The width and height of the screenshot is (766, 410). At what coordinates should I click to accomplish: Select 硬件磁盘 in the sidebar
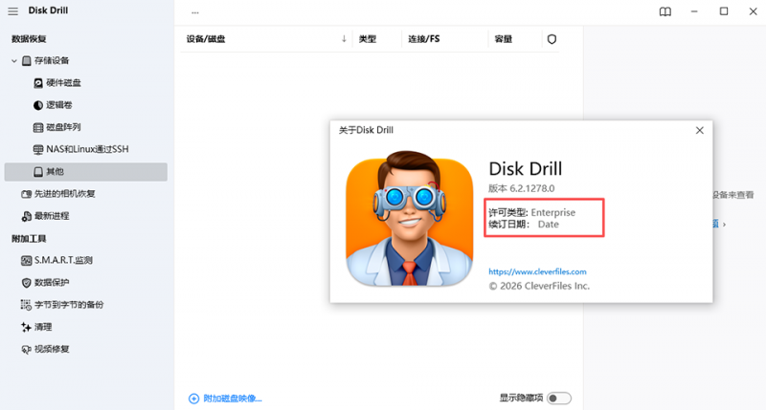[63, 83]
